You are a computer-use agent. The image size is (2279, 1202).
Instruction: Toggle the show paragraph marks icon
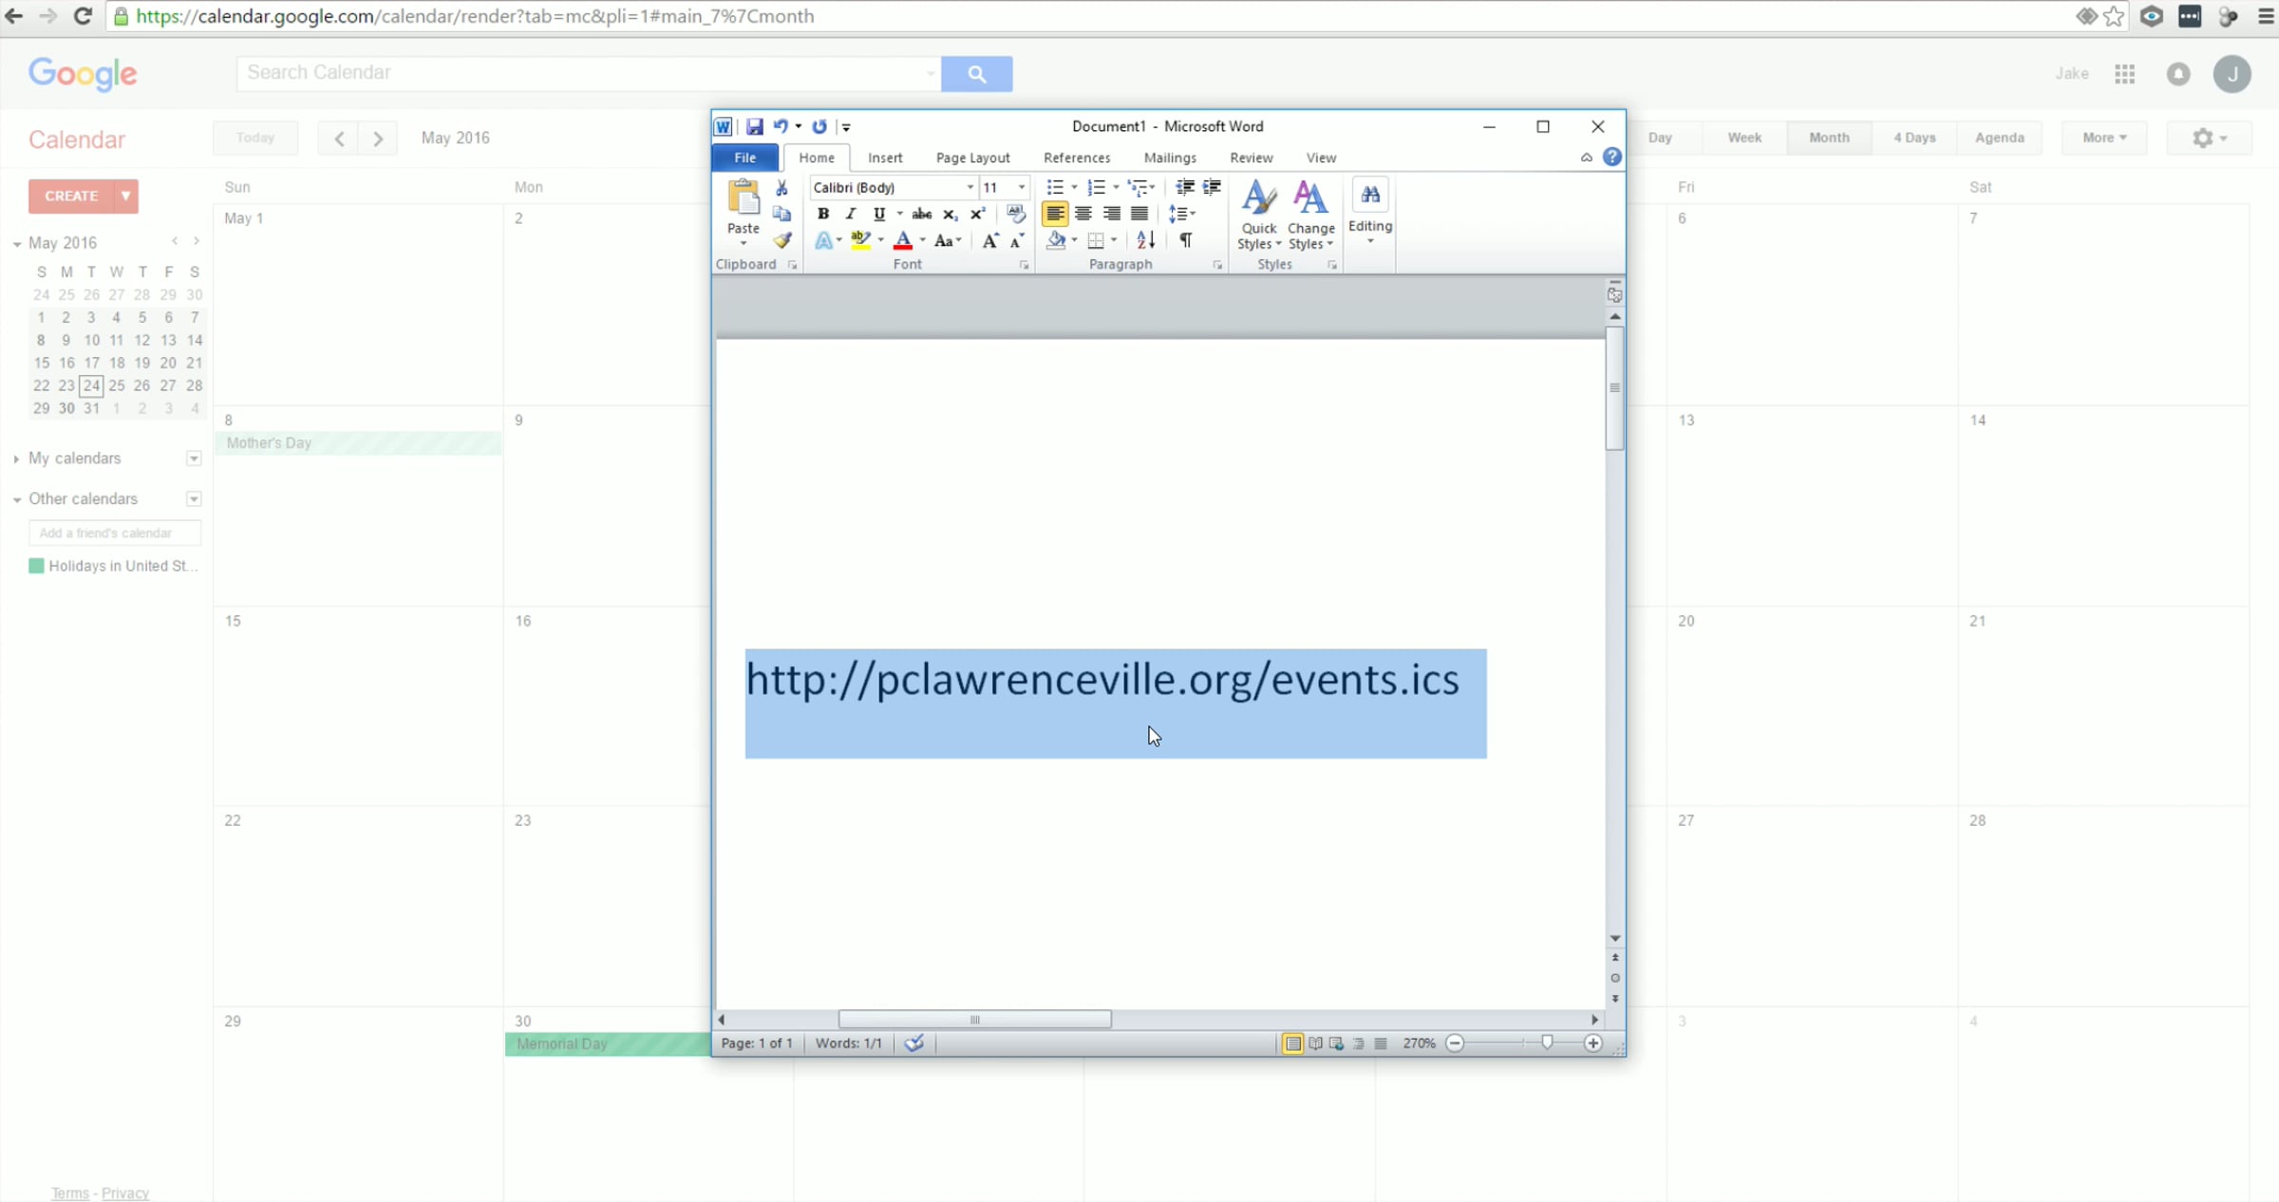(x=1185, y=240)
